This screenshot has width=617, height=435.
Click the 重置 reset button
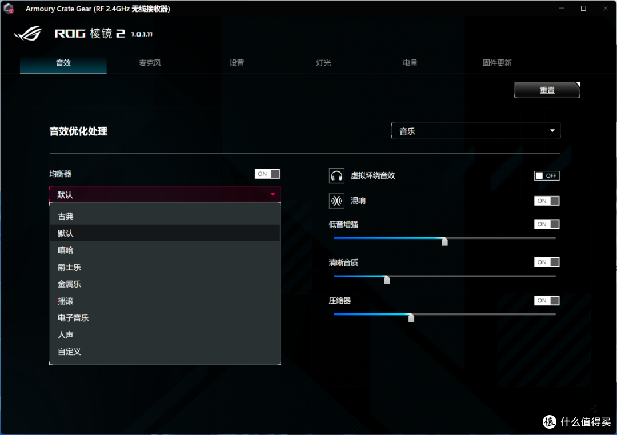pyautogui.click(x=547, y=90)
